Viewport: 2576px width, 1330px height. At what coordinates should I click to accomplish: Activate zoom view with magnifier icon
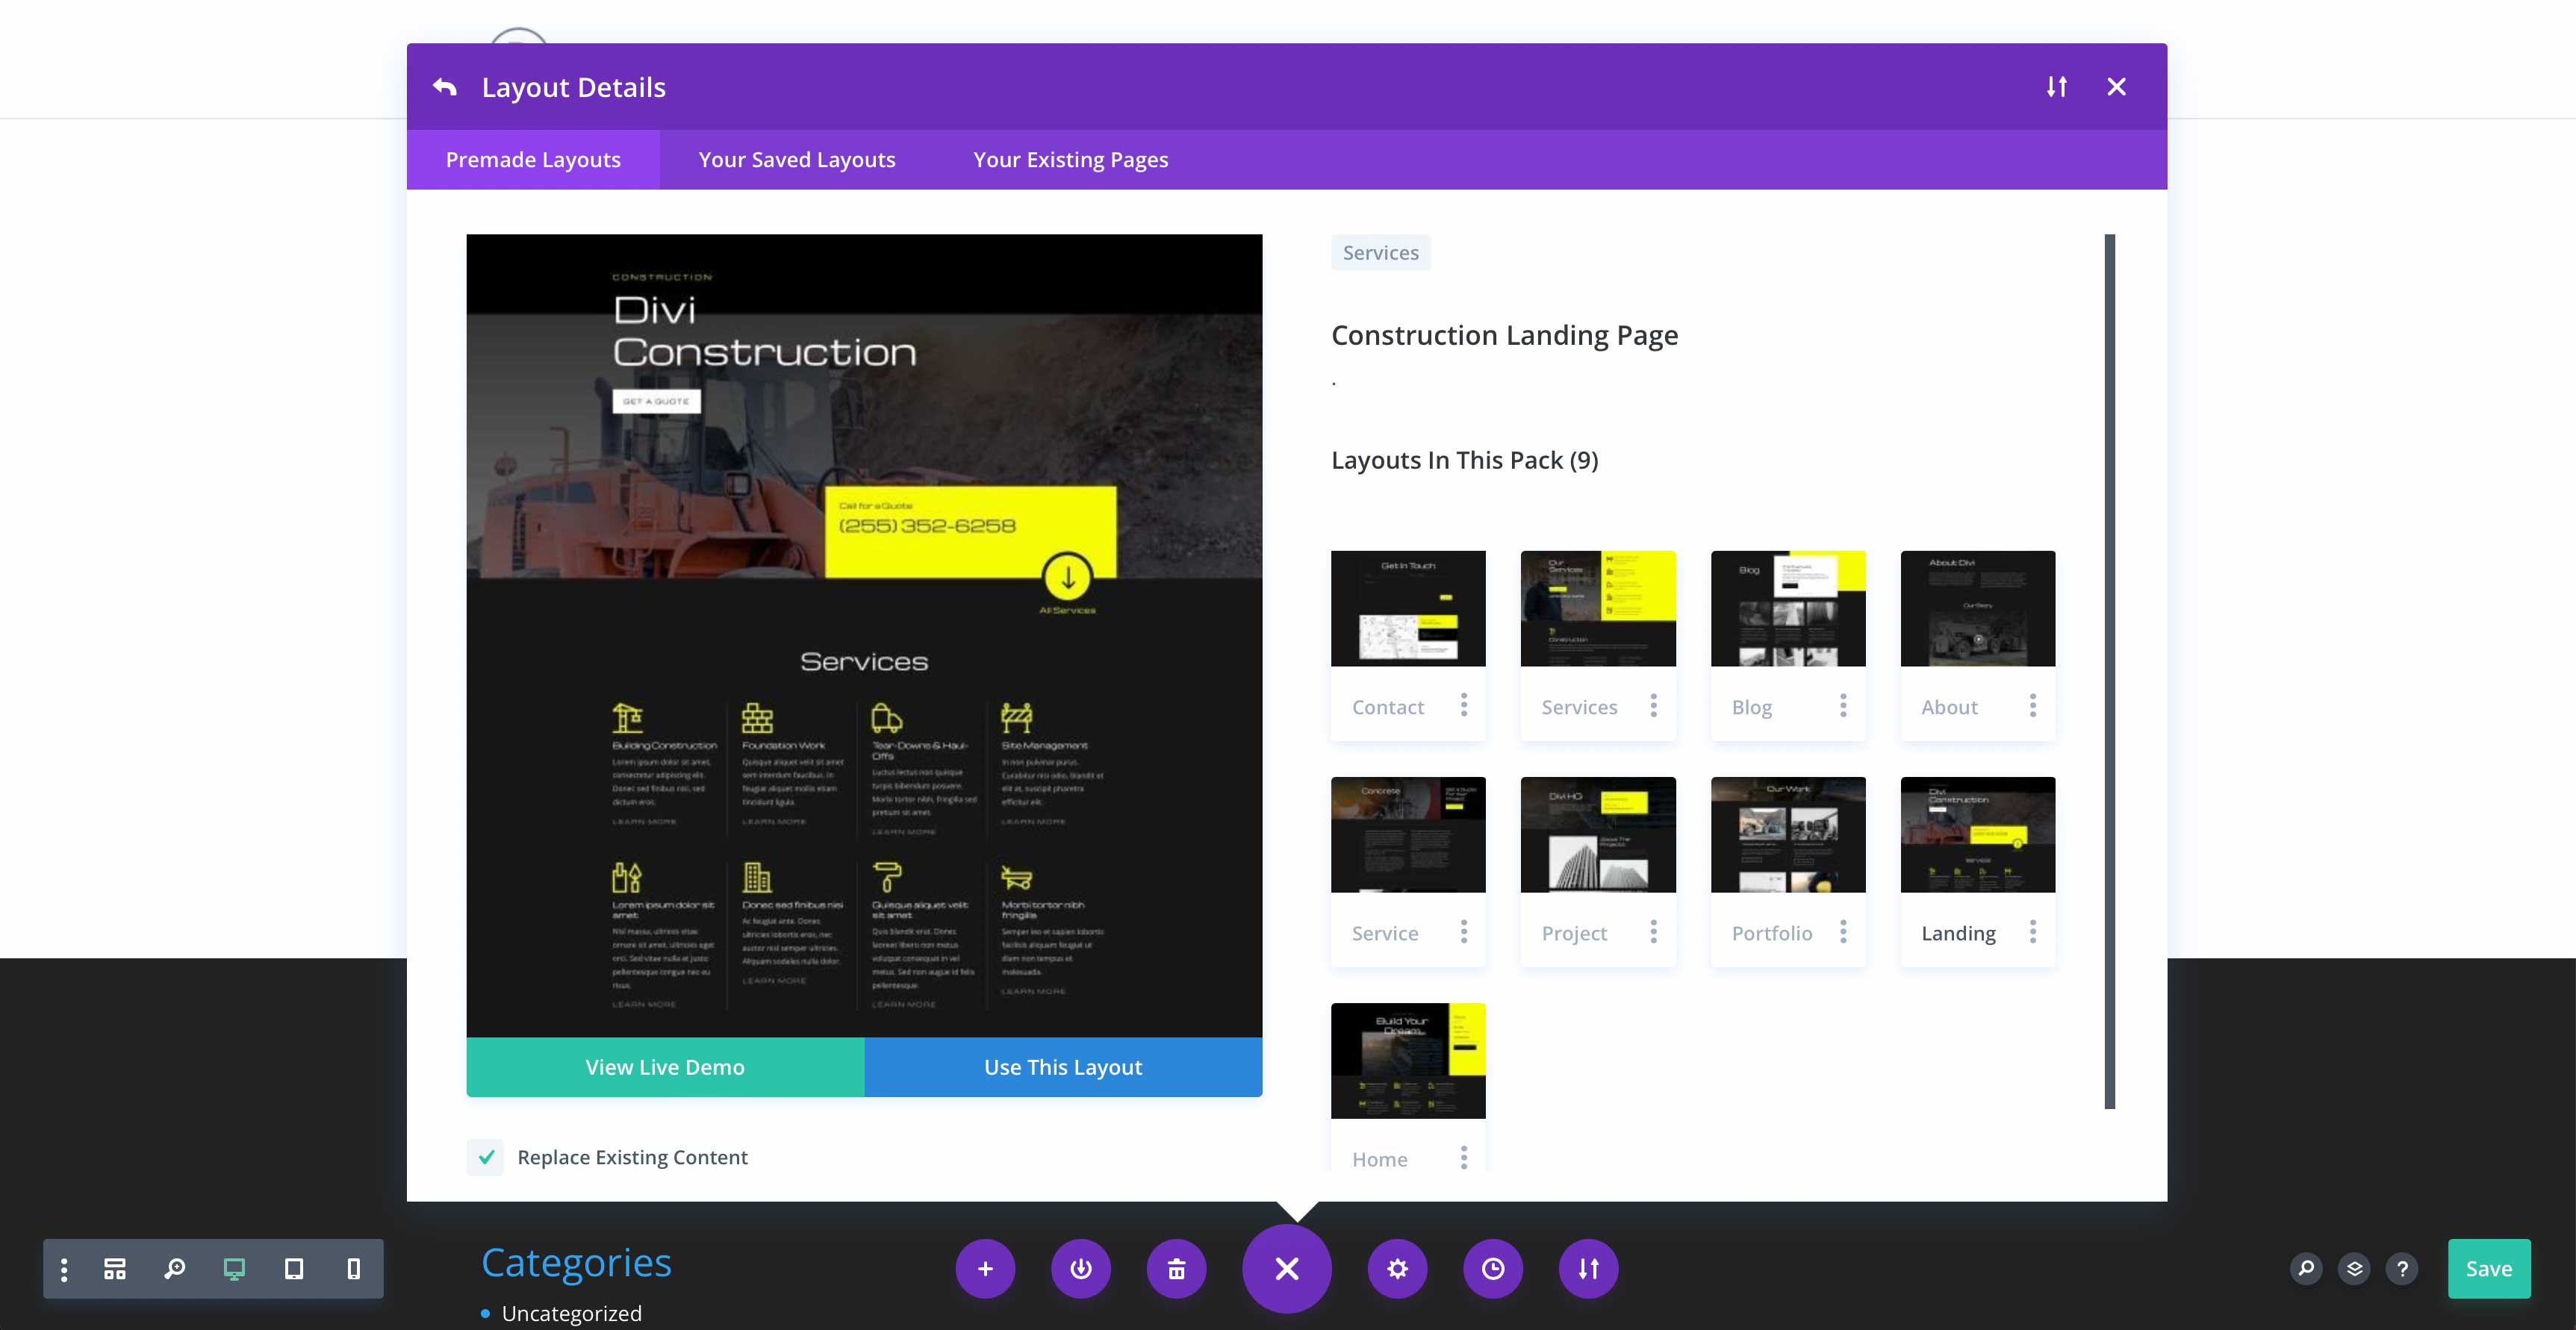click(175, 1268)
